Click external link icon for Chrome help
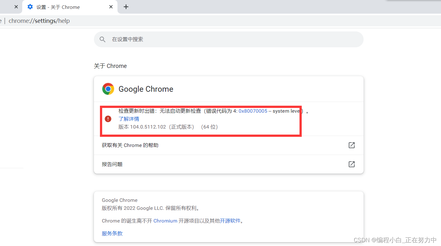The height and width of the screenshot is (246, 441). pyautogui.click(x=352, y=145)
